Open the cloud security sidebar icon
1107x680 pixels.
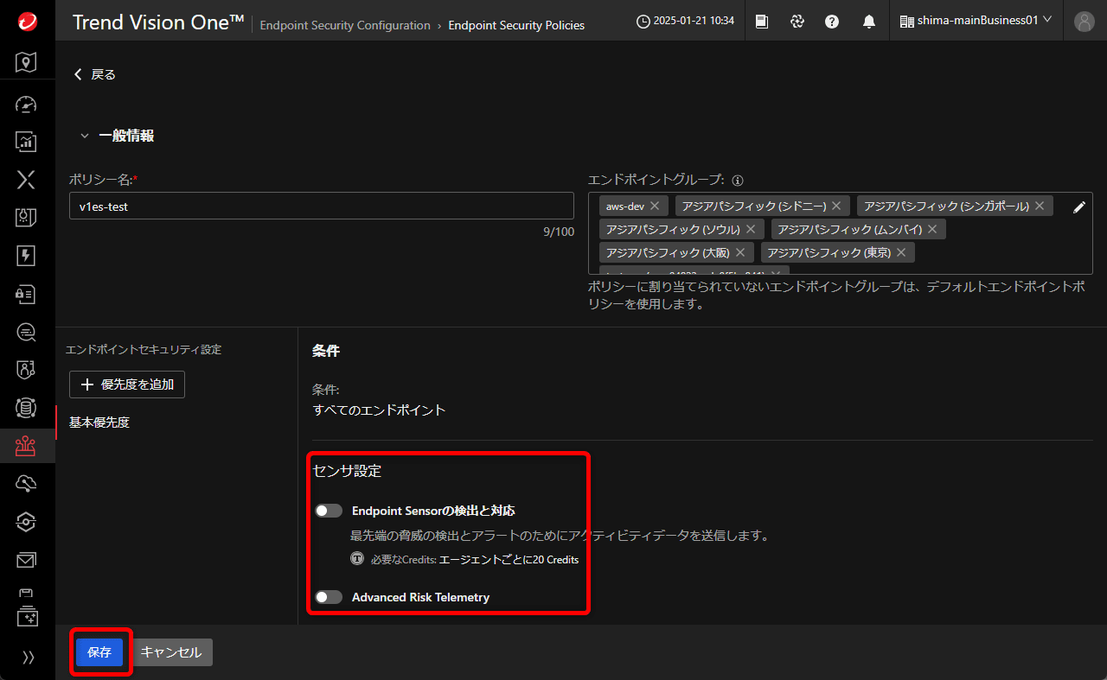coord(27,484)
